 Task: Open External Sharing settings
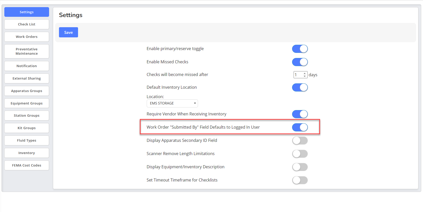coord(27,78)
